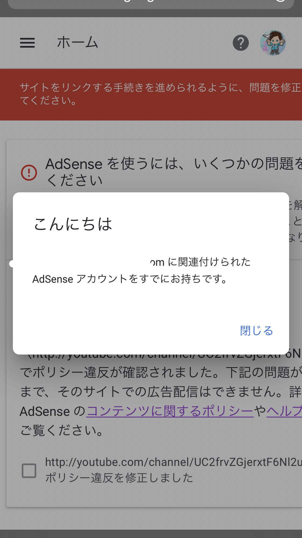Click the text AdSense アカウントをすでにお持ちです
The image size is (302, 538).
tap(130, 279)
